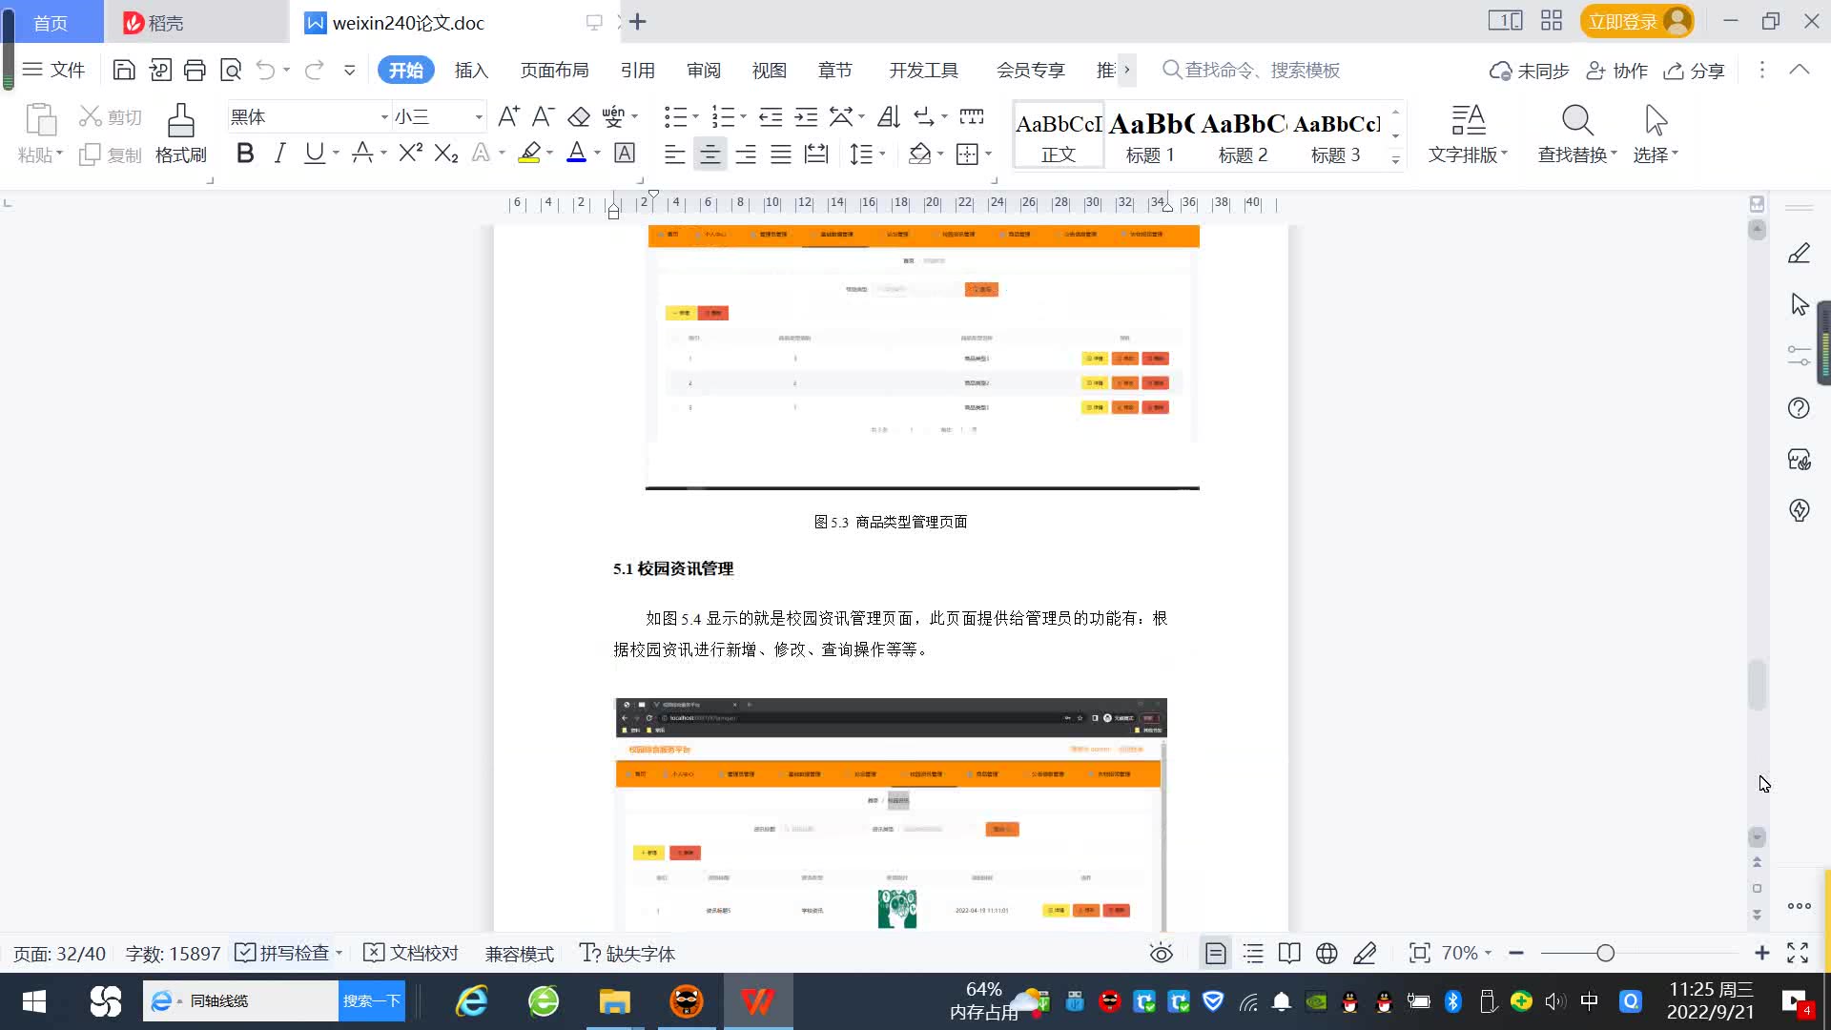Toggle Underline formatting
The height and width of the screenshot is (1030, 1831).
(x=314, y=153)
